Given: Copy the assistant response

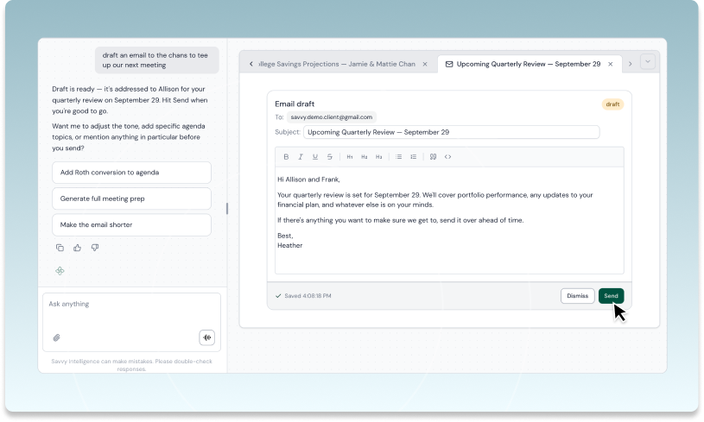Looking at the screenshot, I should [x=60, y=248].
